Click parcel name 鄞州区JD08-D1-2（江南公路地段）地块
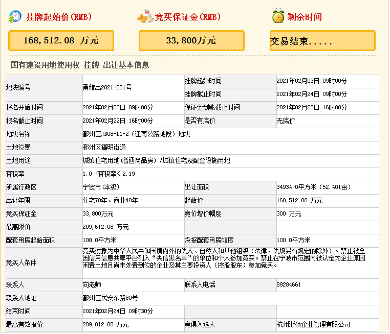 136,134
